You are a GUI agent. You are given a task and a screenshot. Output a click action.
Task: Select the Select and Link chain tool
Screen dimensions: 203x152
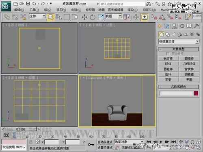[7, 17]
